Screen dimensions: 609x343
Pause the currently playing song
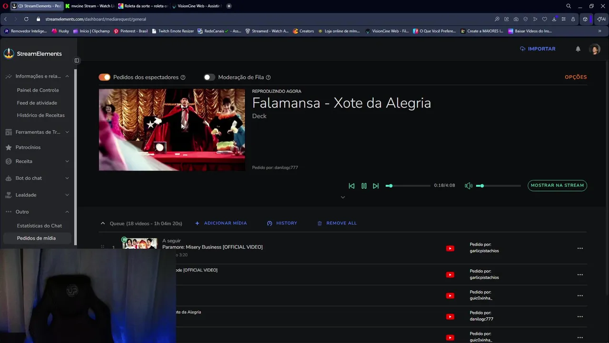[364, 186]
